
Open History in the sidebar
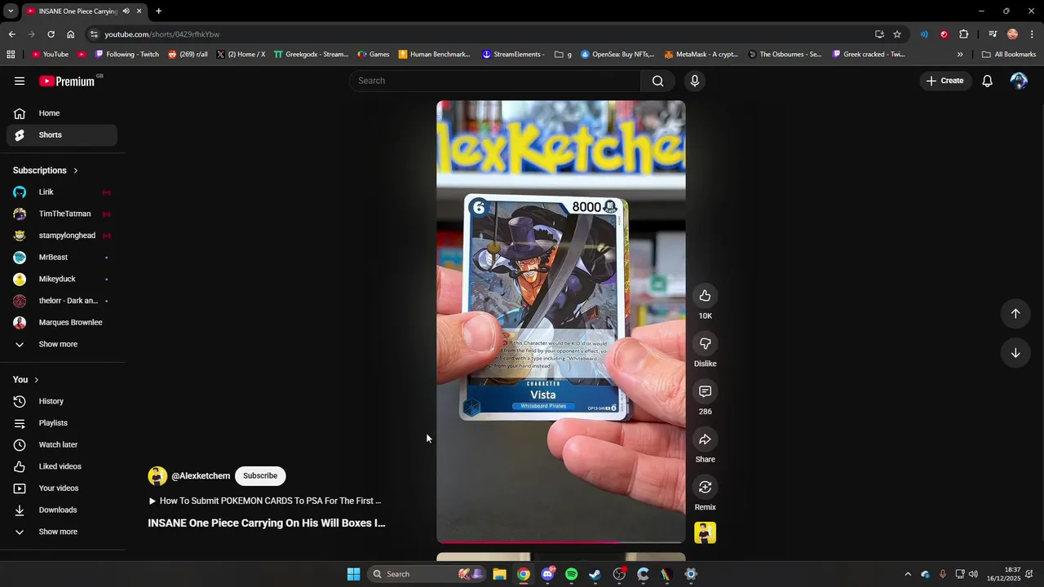pos(62,401)
